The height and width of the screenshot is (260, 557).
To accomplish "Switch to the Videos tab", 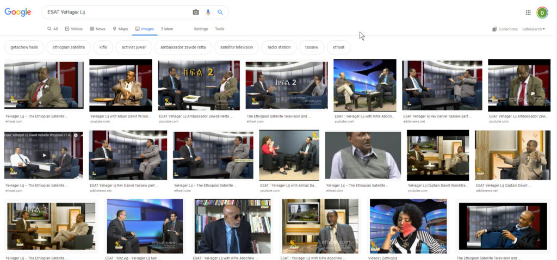I will pyautogui.click(x=73, y=29).
